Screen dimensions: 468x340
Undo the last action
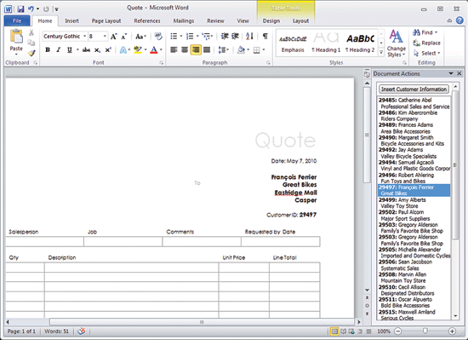[31, 9]
